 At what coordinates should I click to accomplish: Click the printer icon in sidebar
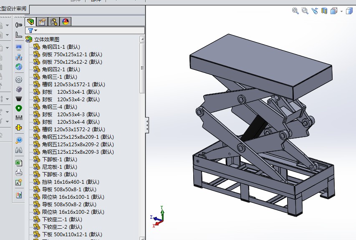(x=19, y=172)
